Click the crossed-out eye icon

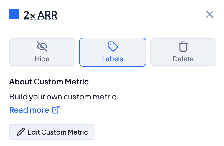(42, 47)
